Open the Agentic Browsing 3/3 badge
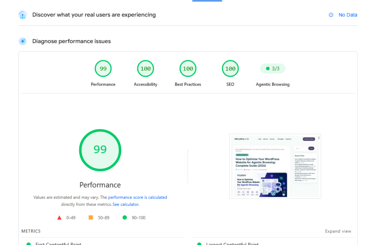The image size is (383, 245). [273, 69]
